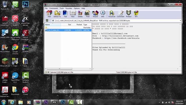Image resolution: width=186 pixels, height=105 pixels.
Task: Click the SFX toolbar icon
Action: click(136, 14)
